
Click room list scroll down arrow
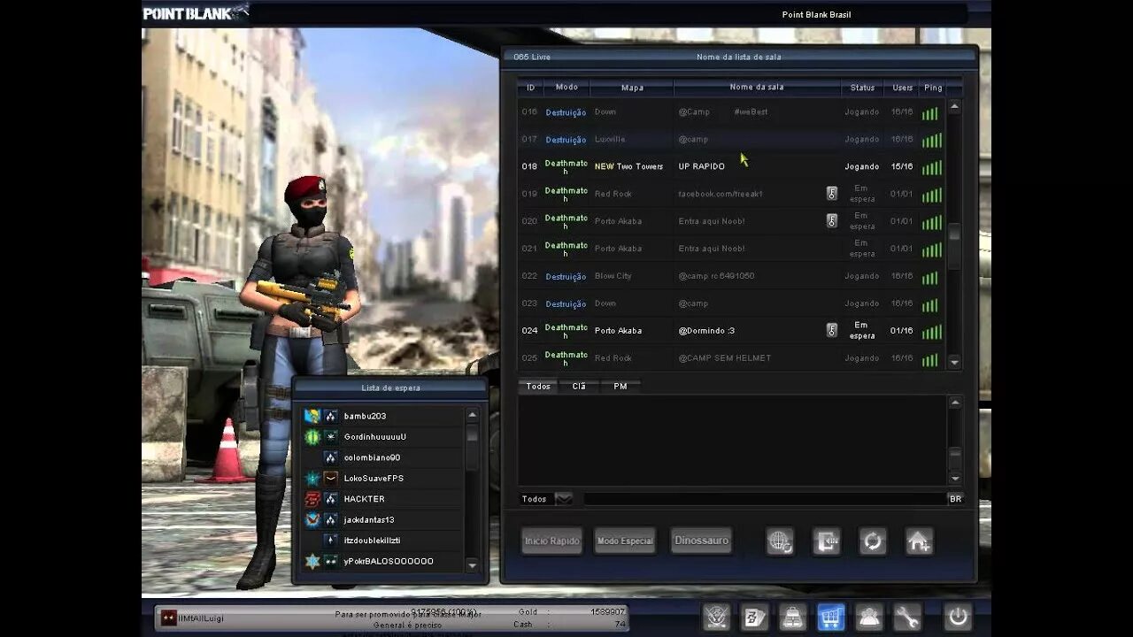954,362
